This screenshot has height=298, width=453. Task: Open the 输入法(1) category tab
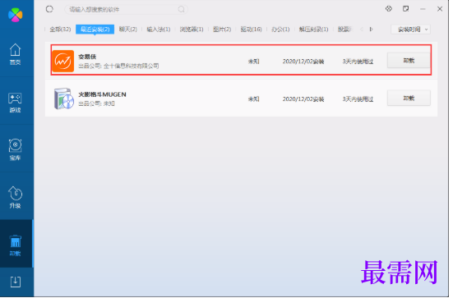pyautogui.click(x=159, y=29)
